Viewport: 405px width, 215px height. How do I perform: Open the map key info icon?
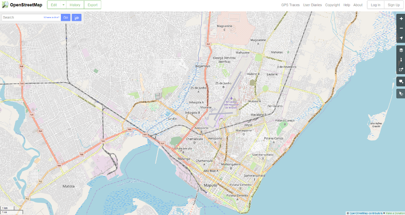point(401,60)
